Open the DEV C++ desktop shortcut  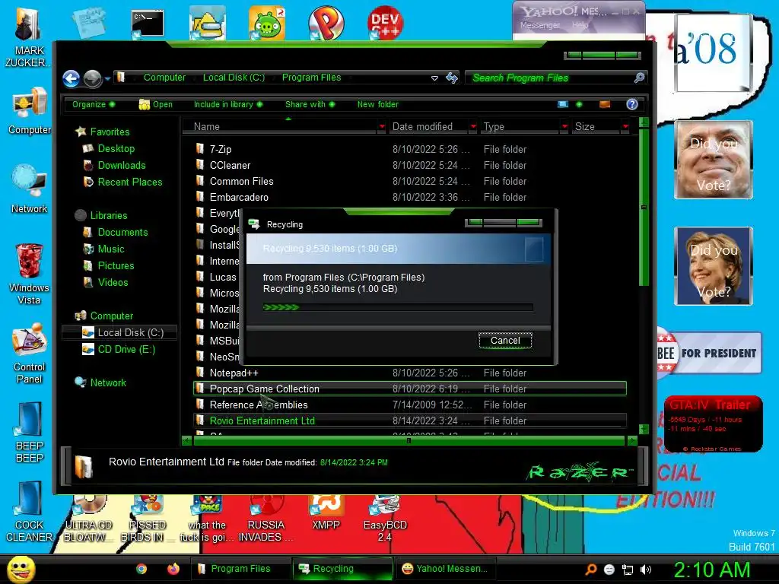[384, 23]
